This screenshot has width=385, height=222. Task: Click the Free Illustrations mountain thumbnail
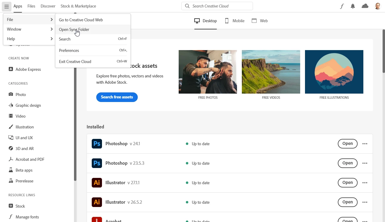point(334,72)
